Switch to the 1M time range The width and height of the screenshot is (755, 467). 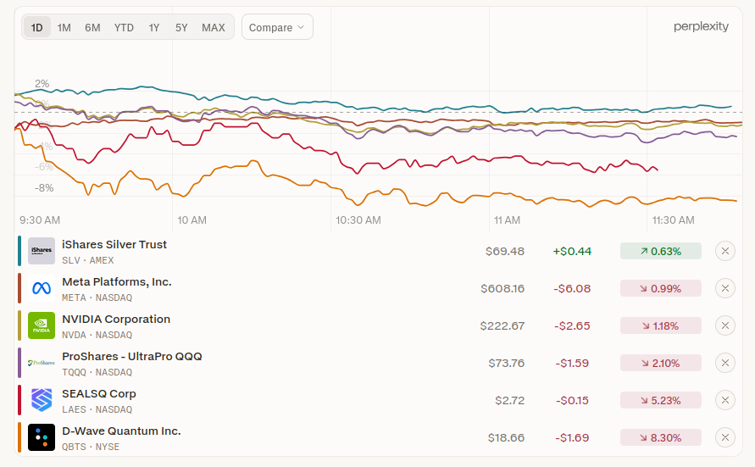point(64,27)
